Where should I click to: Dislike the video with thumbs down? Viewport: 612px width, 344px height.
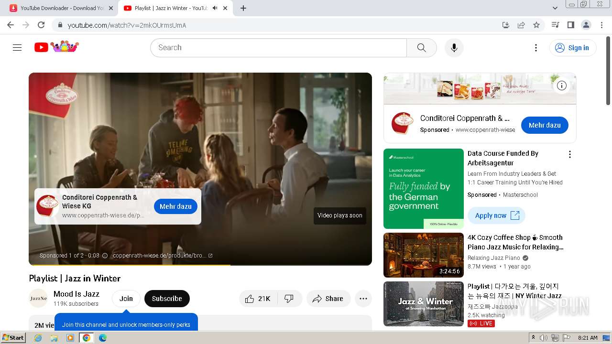pyautogui.click(x=289, y=299)
